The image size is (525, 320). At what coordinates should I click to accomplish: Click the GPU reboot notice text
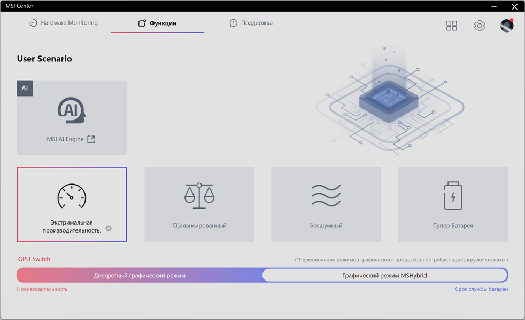click(x=401, y=260)
